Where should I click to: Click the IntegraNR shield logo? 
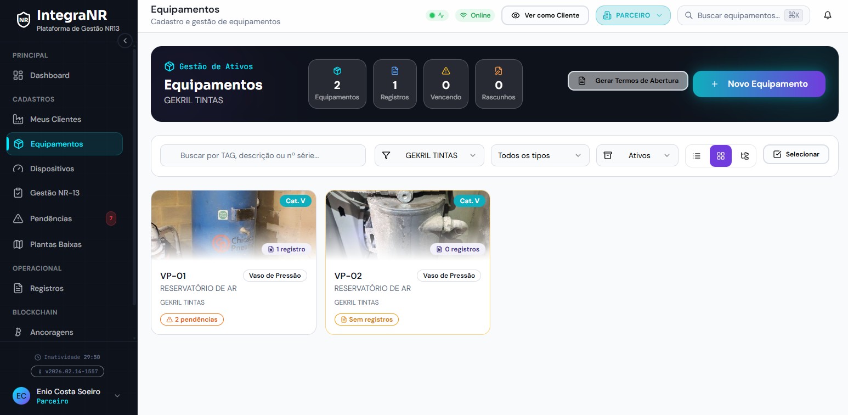tap(23, 20)
